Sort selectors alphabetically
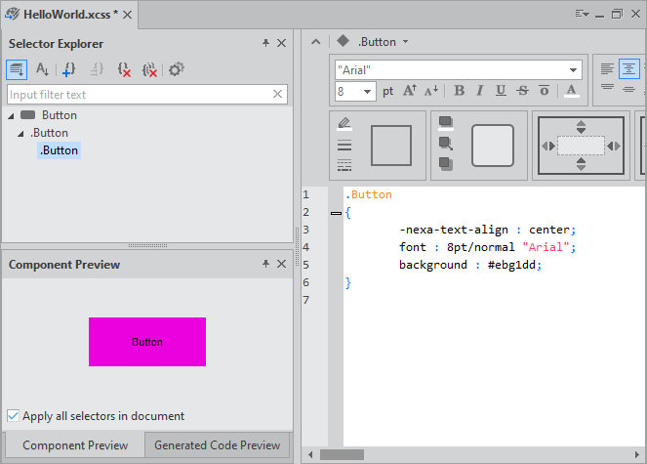The image size is (647, 464). click(42, 69)
